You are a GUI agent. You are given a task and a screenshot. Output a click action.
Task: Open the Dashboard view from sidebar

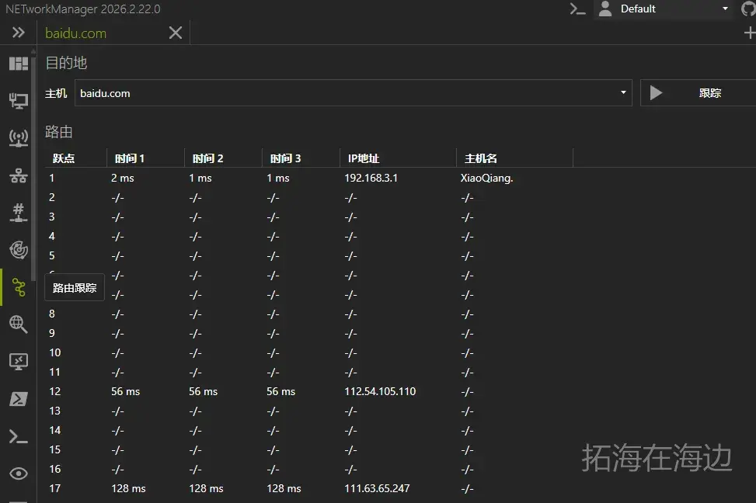pyautogui.click(x=19, y=64)
